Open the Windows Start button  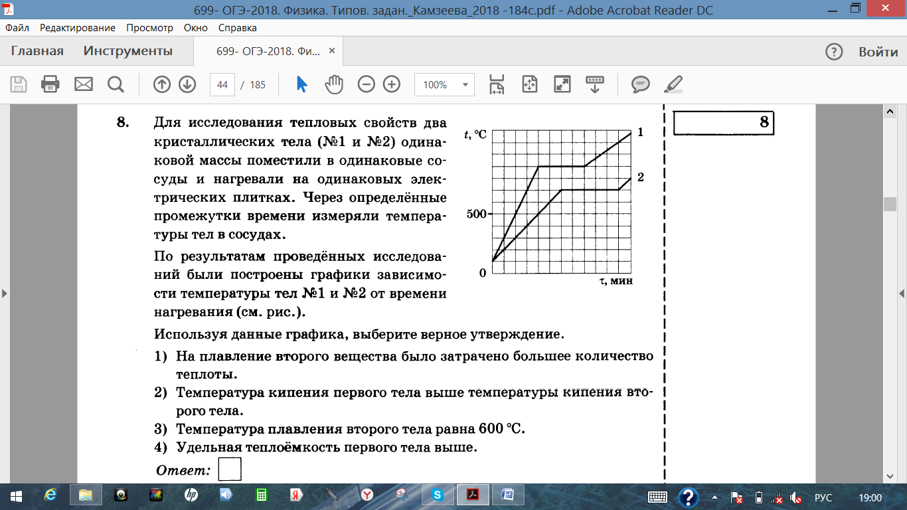[16, 495]
